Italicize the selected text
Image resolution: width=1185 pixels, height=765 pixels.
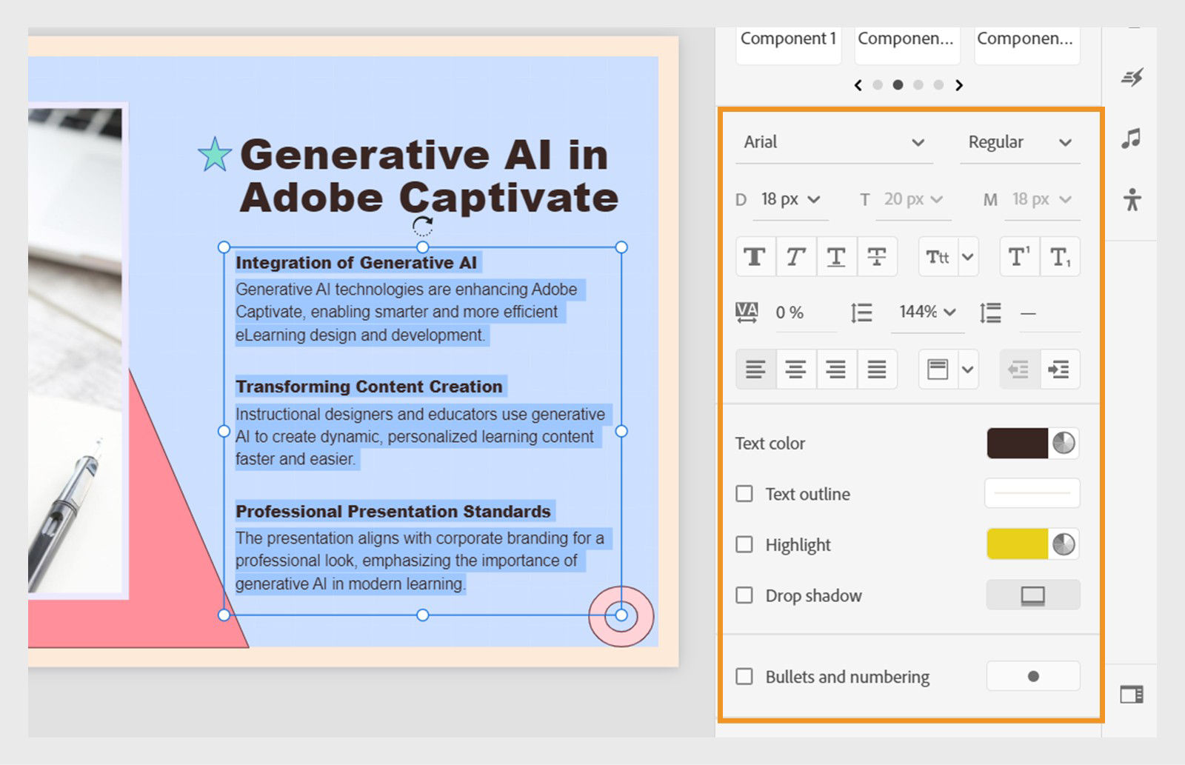(795, 257)
